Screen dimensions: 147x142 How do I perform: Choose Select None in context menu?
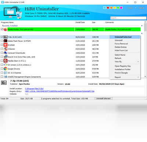(125, 55)
